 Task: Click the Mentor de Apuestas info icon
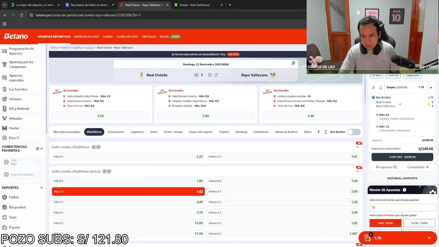[x=404, y=190]
